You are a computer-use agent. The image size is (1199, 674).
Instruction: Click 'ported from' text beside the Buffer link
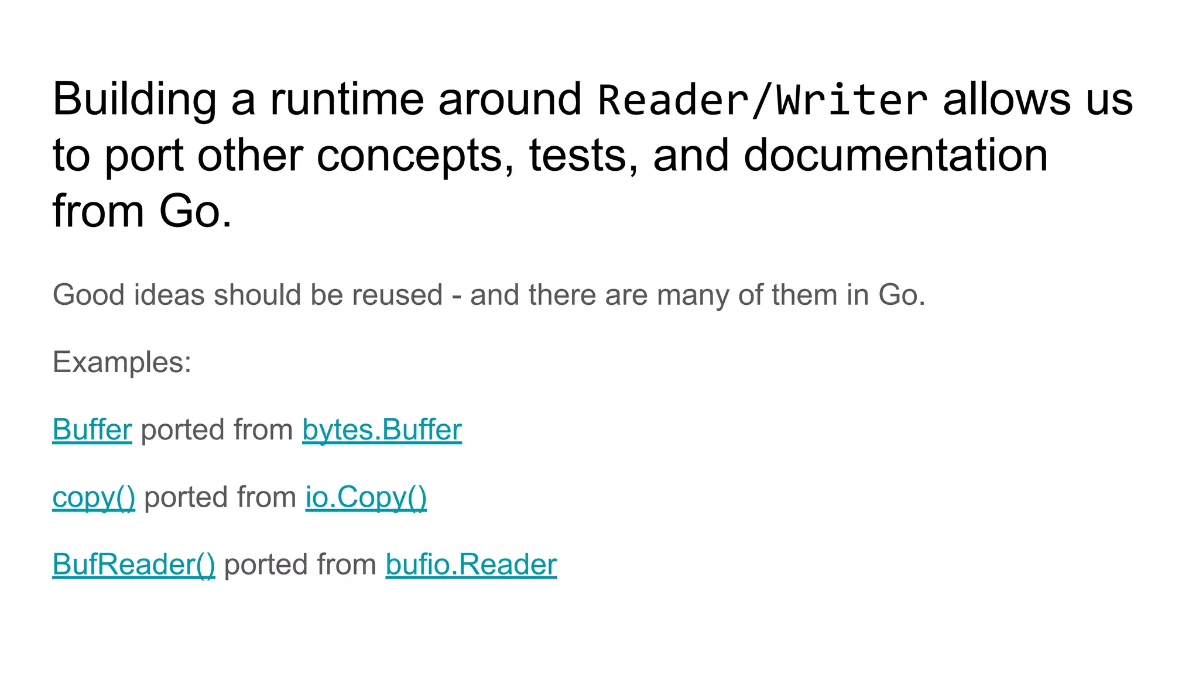pos(217,430)
